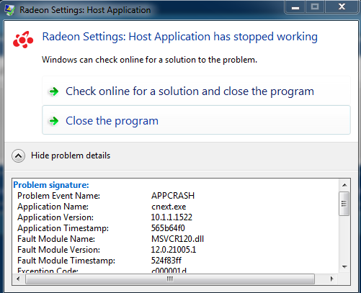361x293 pixels.
Task: Click the red Radeon Settings logo icon
Action: click(x=23, y=40)
